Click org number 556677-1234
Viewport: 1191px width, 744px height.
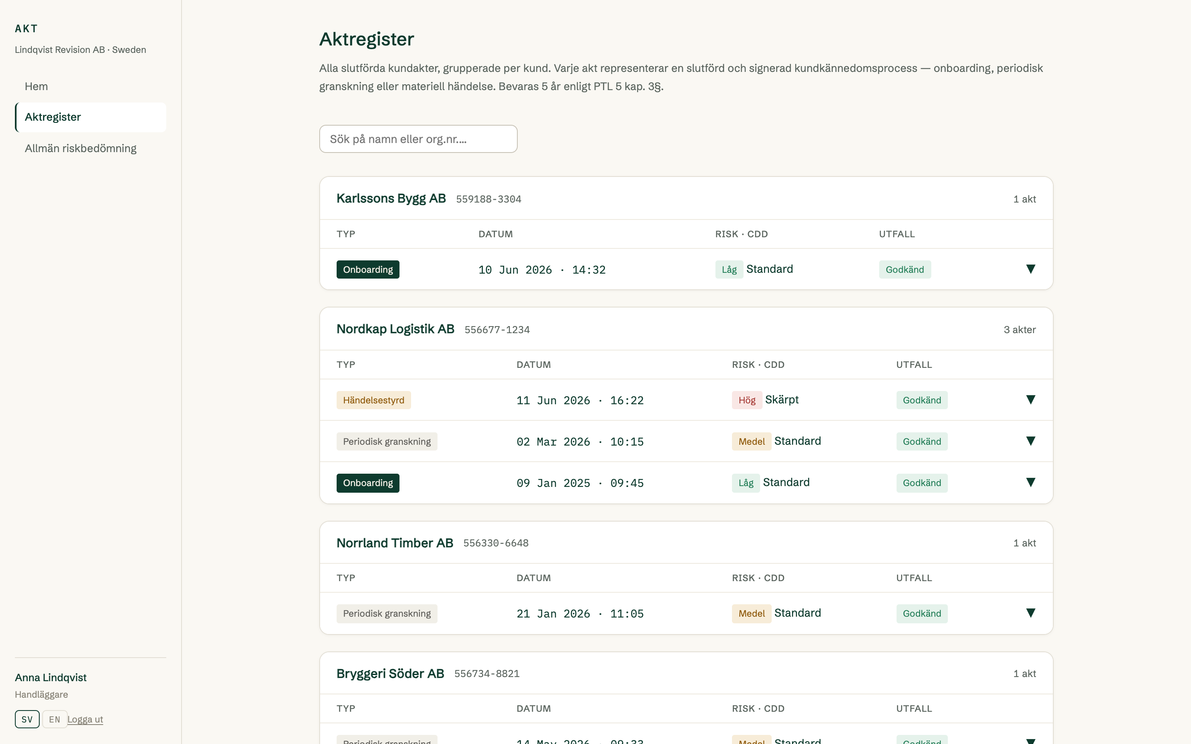(x=497, y=330)
